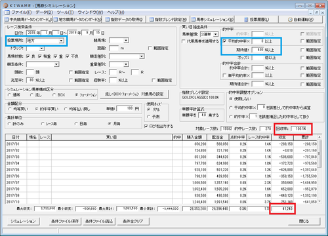Toggle the ログを出力する checkbox
The height and width of the screenshot is (236, 328).
146,127
